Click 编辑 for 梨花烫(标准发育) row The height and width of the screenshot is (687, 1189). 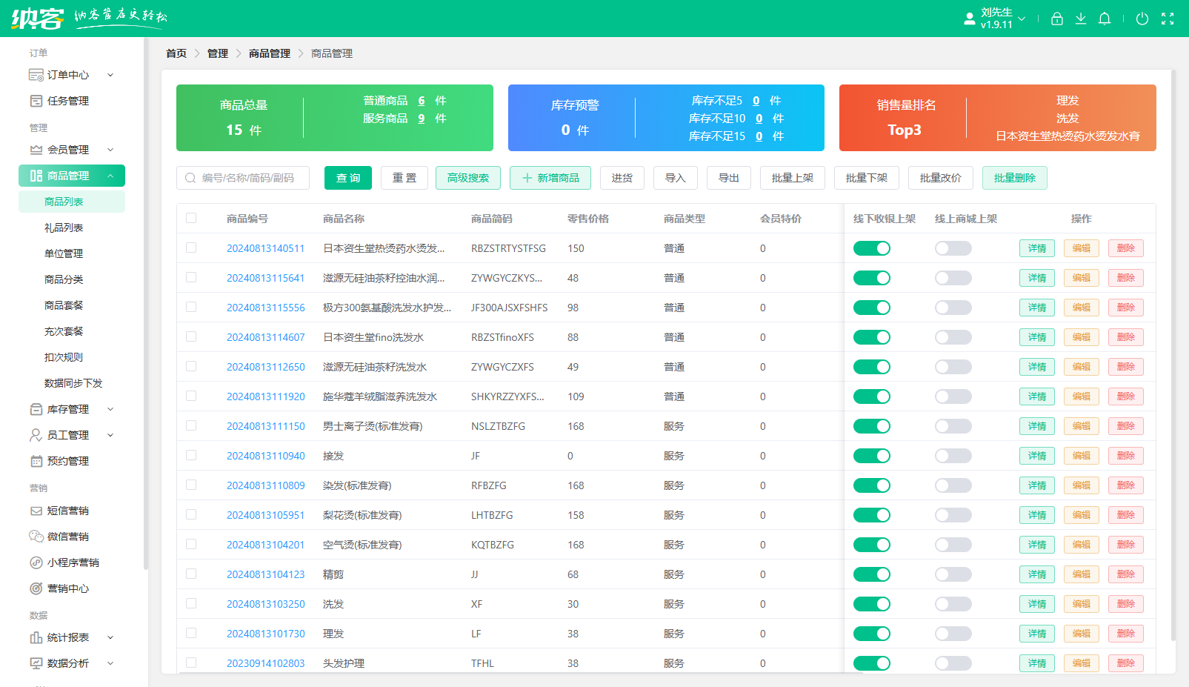(1082, 515)
